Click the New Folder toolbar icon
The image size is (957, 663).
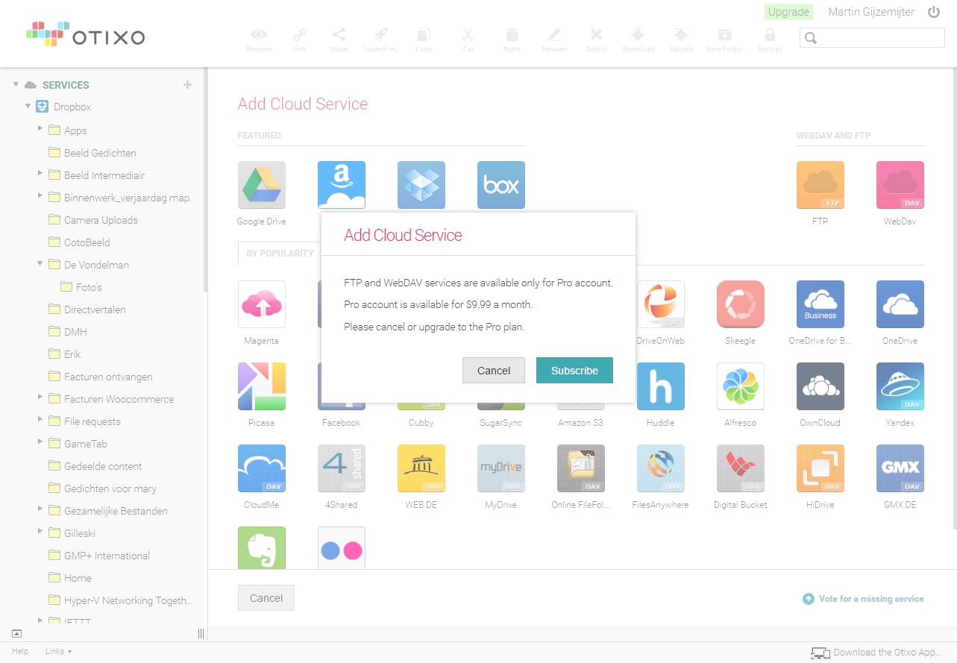tap(724, 34)
